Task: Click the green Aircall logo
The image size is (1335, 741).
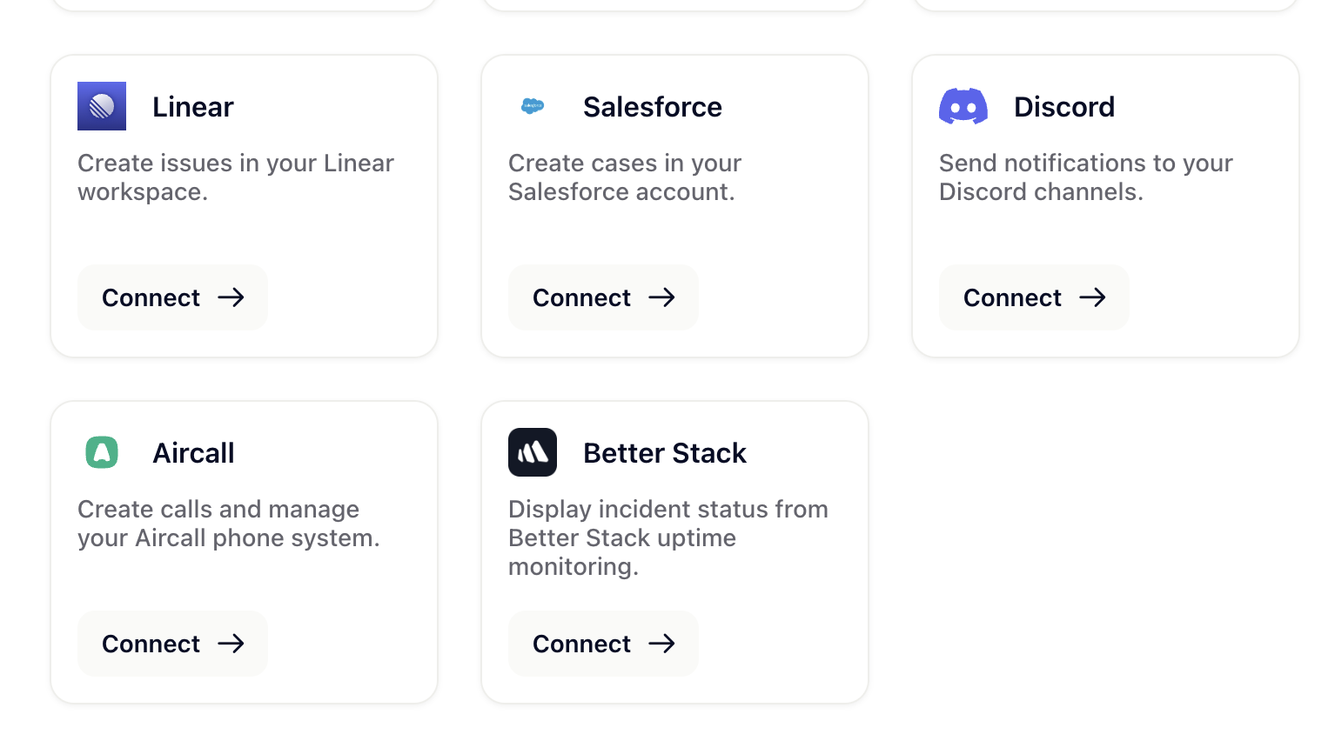Action: click(102, 452)
